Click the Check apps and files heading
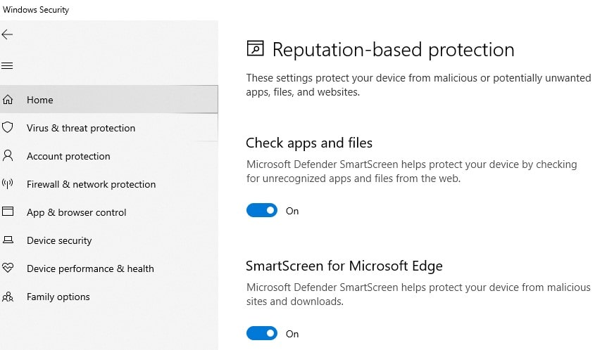This screenshot has width=607, height=350. tap(309, 143)
